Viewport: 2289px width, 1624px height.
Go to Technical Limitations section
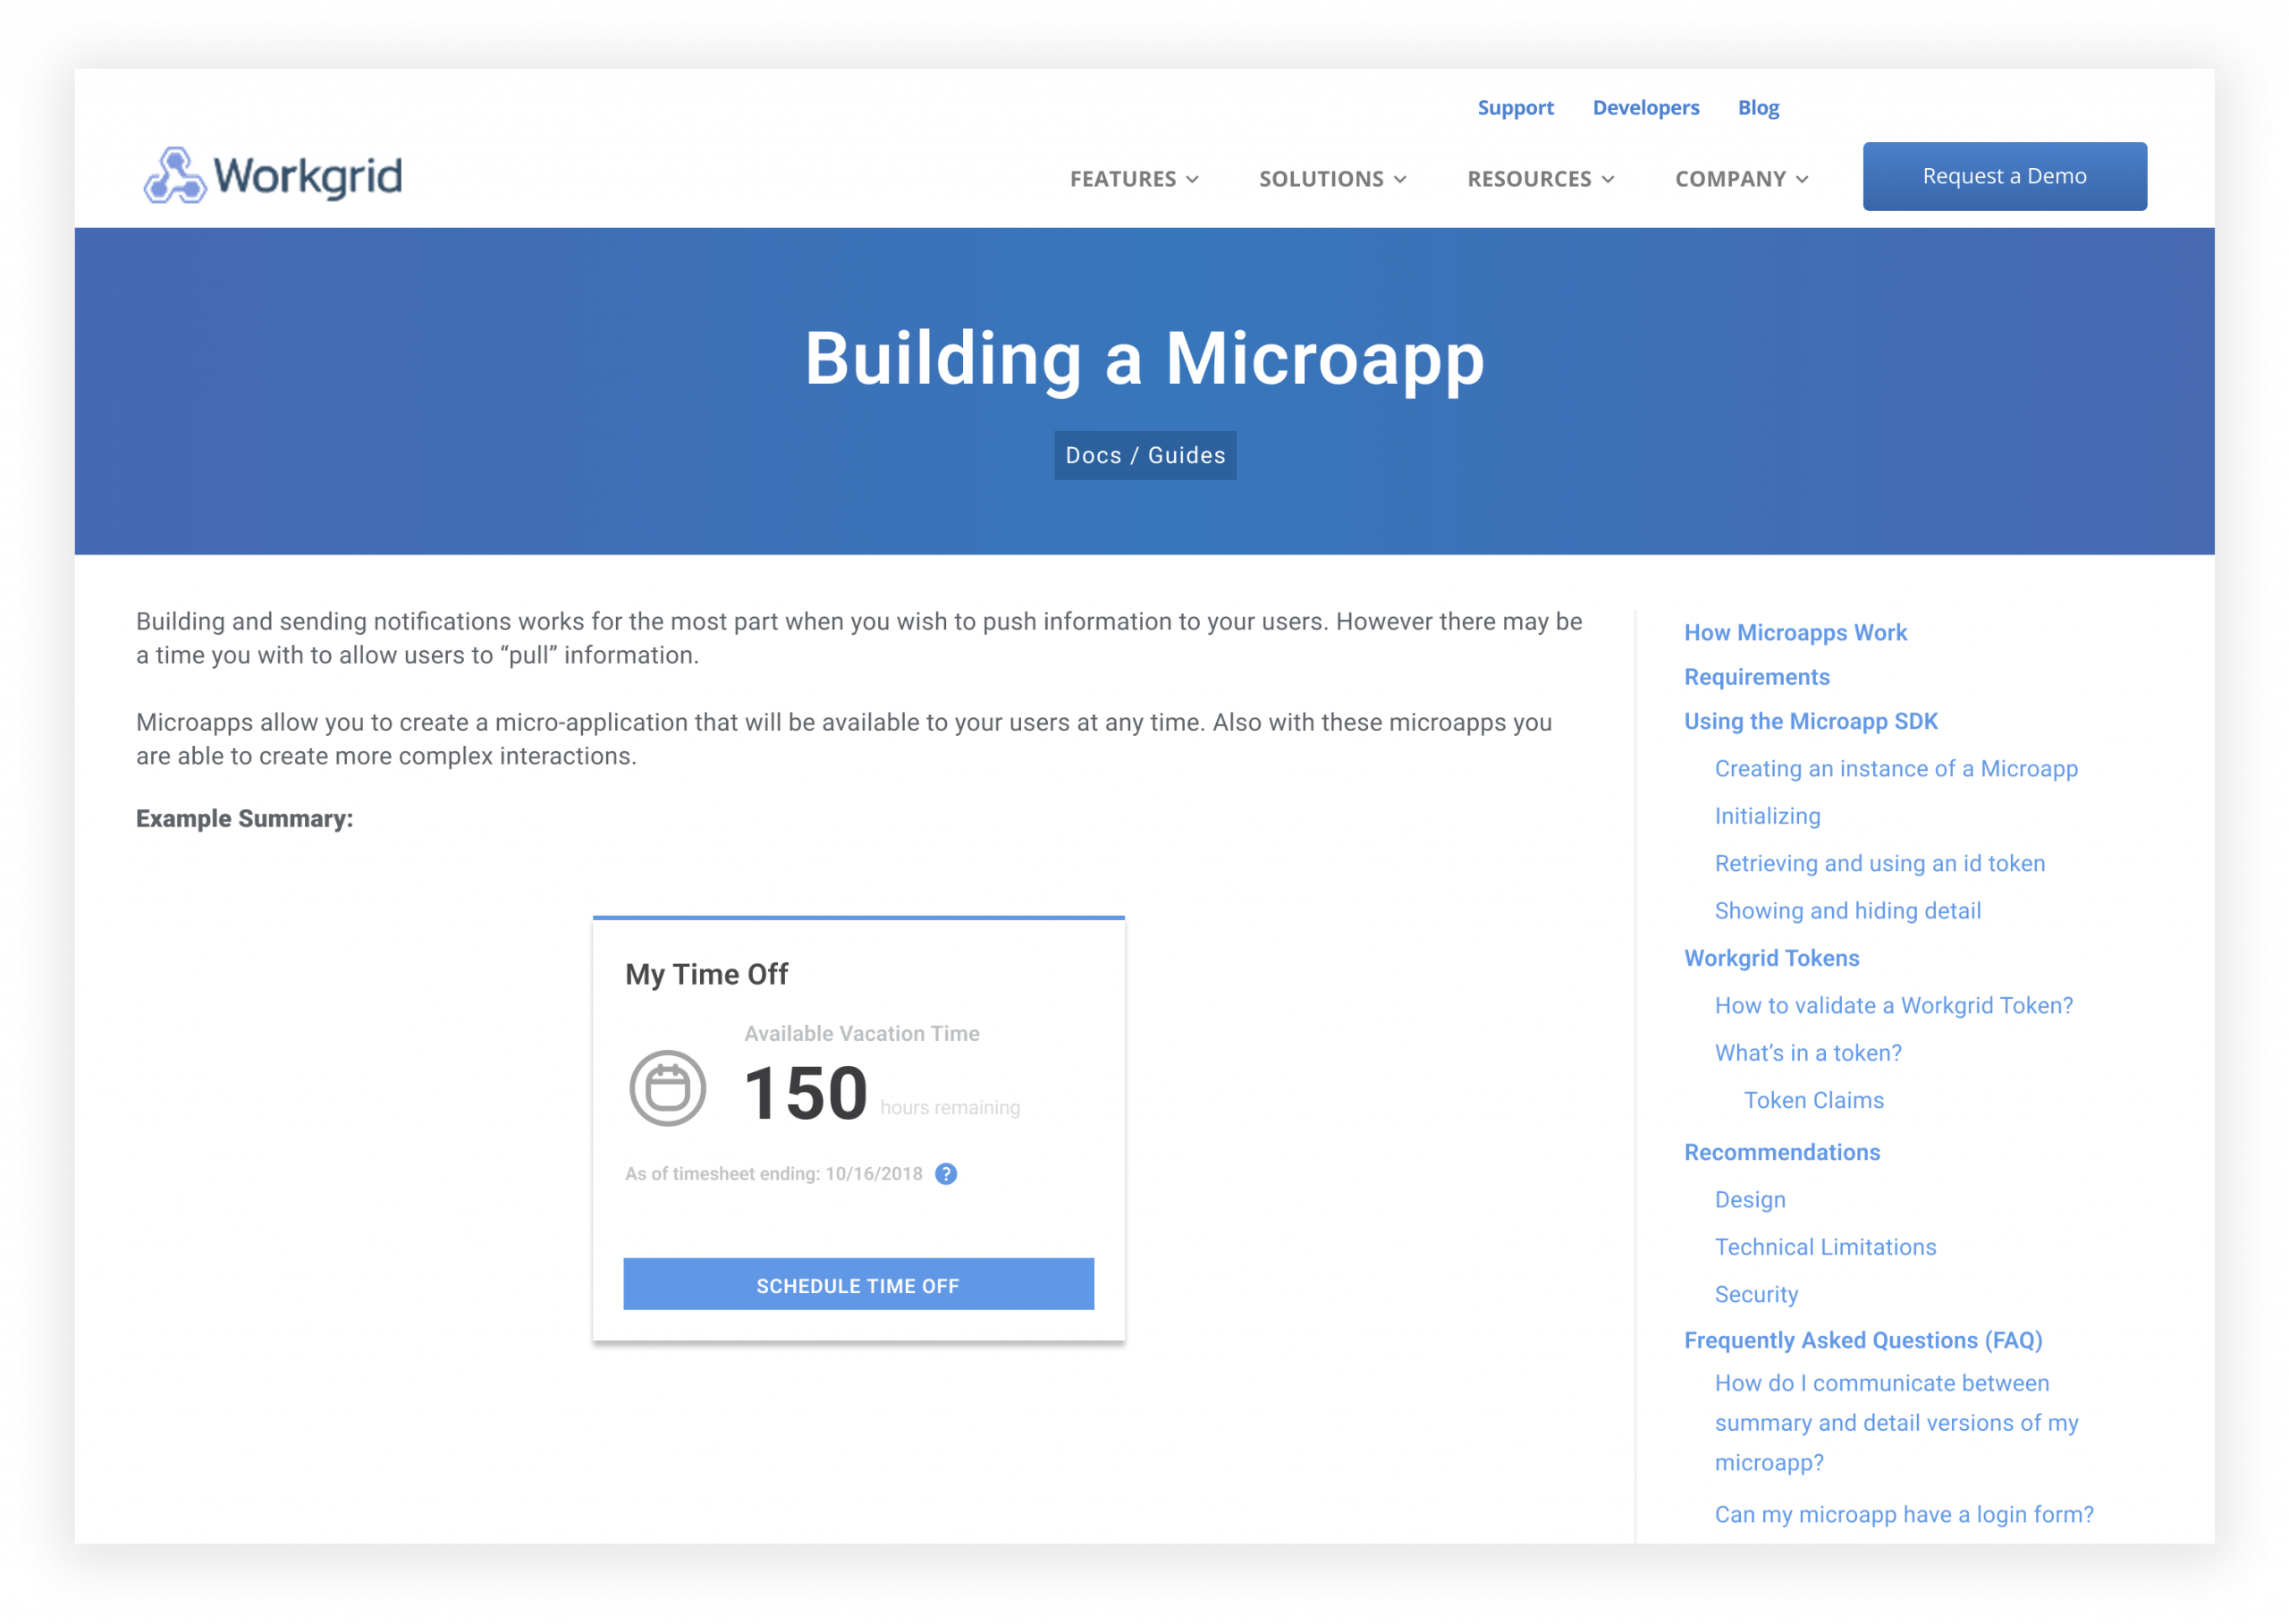tap(1825, 1247)
